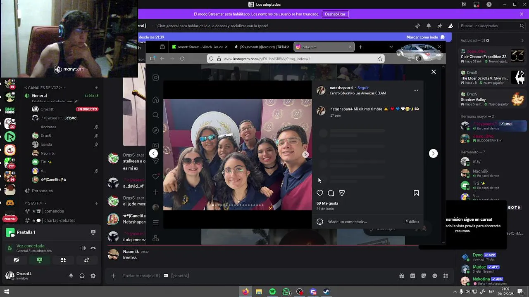This screenshot has width=529, height=297.
Task: Open Spotify from Windows taskbar
Action: click(272, 292)
